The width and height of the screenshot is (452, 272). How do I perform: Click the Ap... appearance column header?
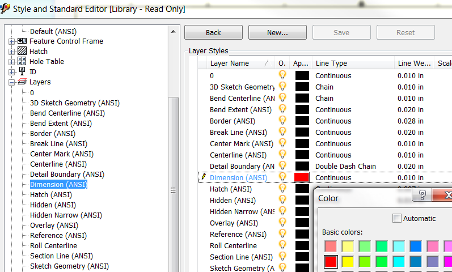(301, 63)
